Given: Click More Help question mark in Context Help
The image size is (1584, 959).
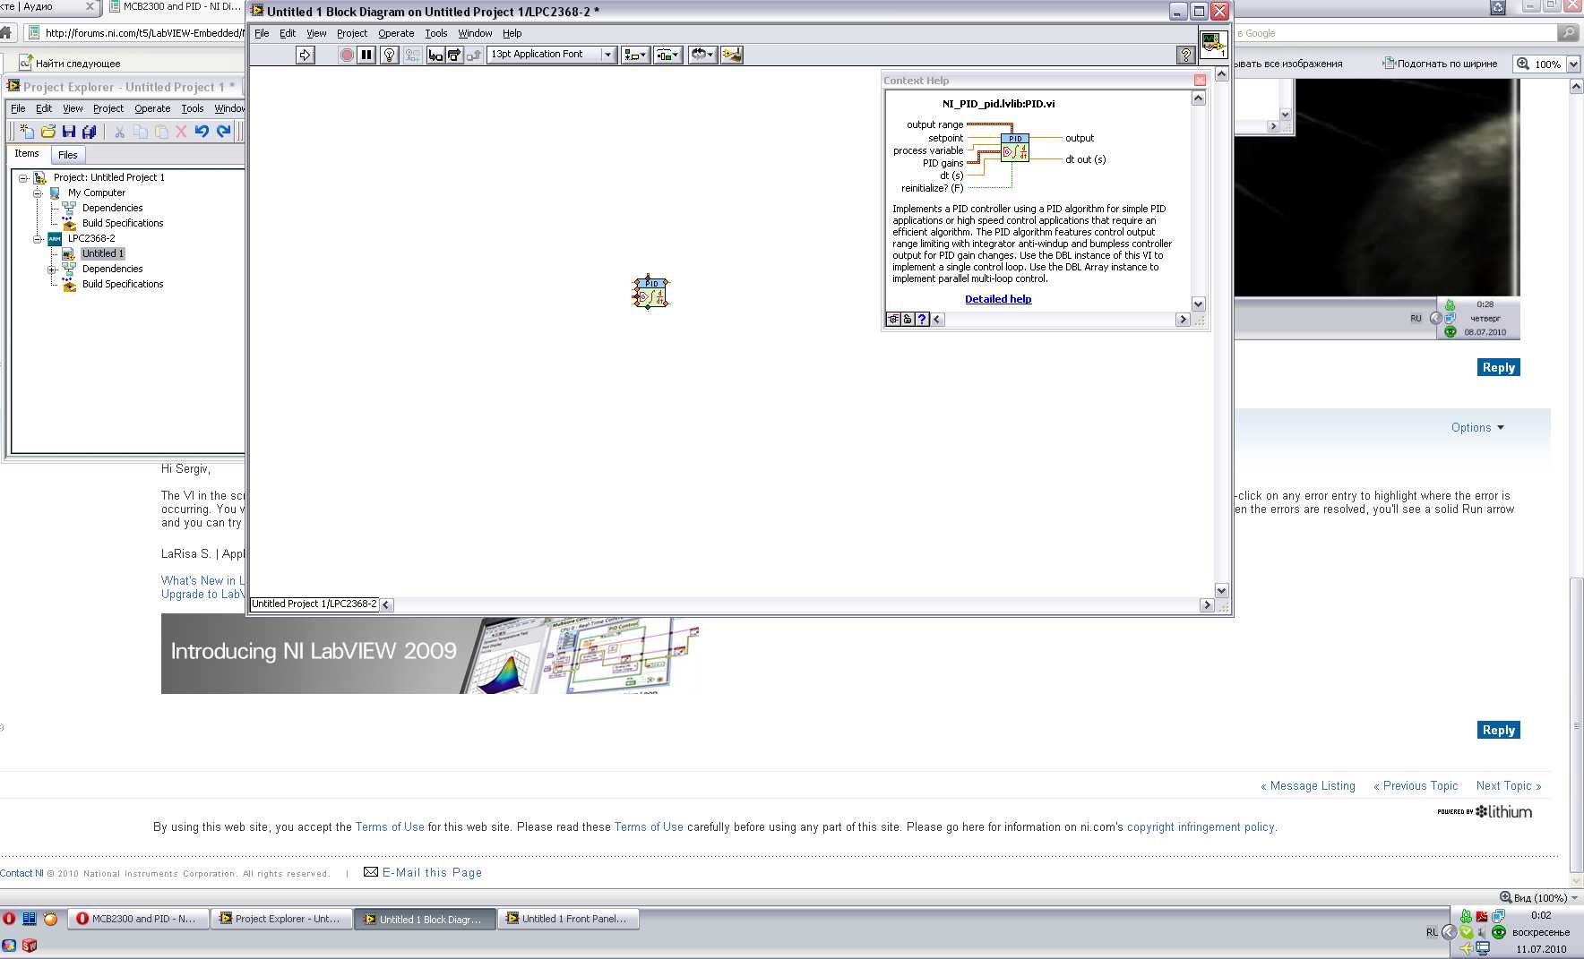Looking at the screenshot, I should (x=922, y=319).
